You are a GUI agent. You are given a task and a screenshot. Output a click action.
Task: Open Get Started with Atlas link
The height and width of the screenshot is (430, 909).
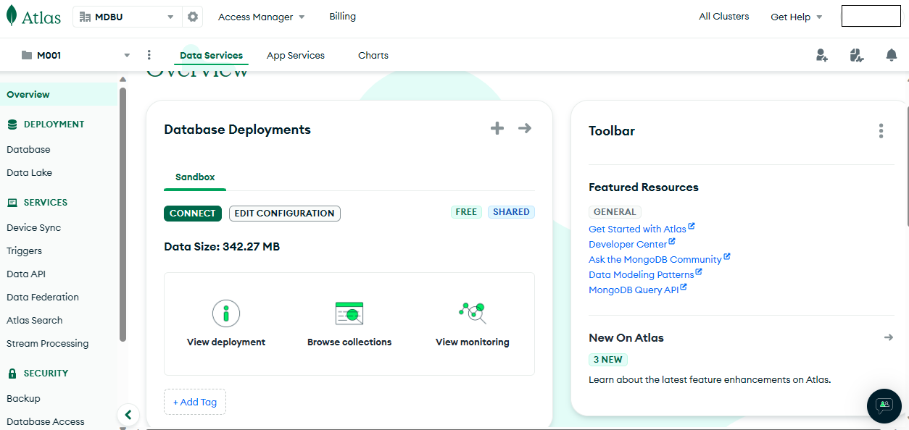[x=637, y=229]
